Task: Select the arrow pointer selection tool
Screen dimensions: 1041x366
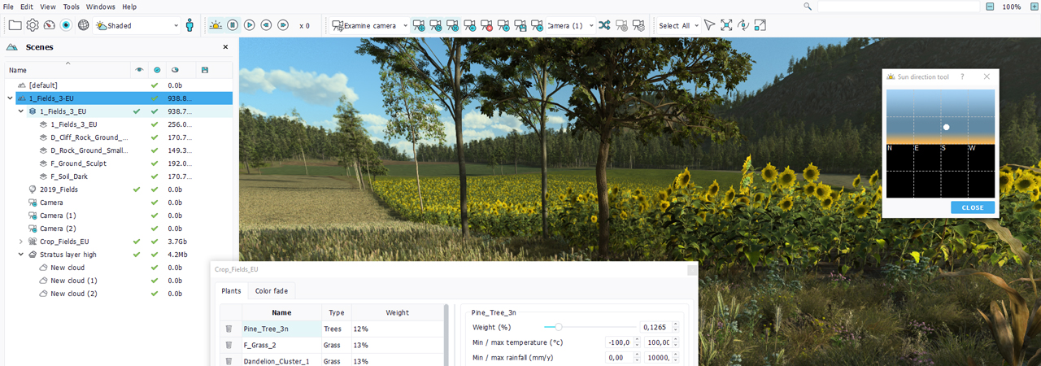Action: tap(709, 25)
